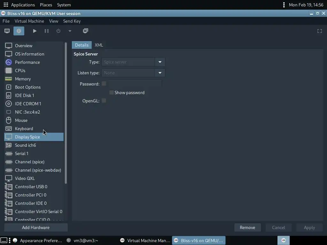Image resolution: width=327 pixels, height=245 pixels.
Task: Open the Places menu
Action: 46,5
